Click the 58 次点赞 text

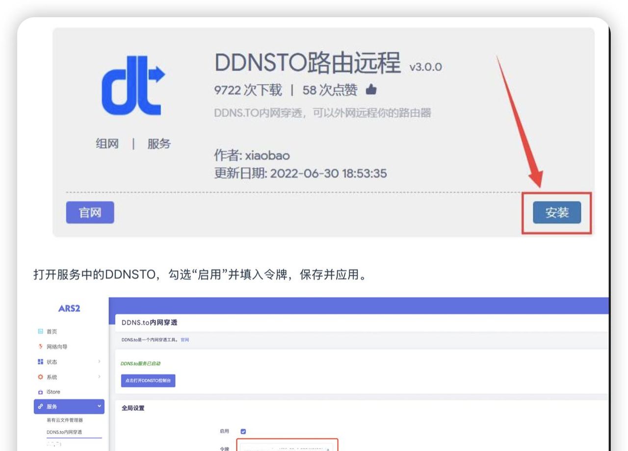[x=330, y=90]
